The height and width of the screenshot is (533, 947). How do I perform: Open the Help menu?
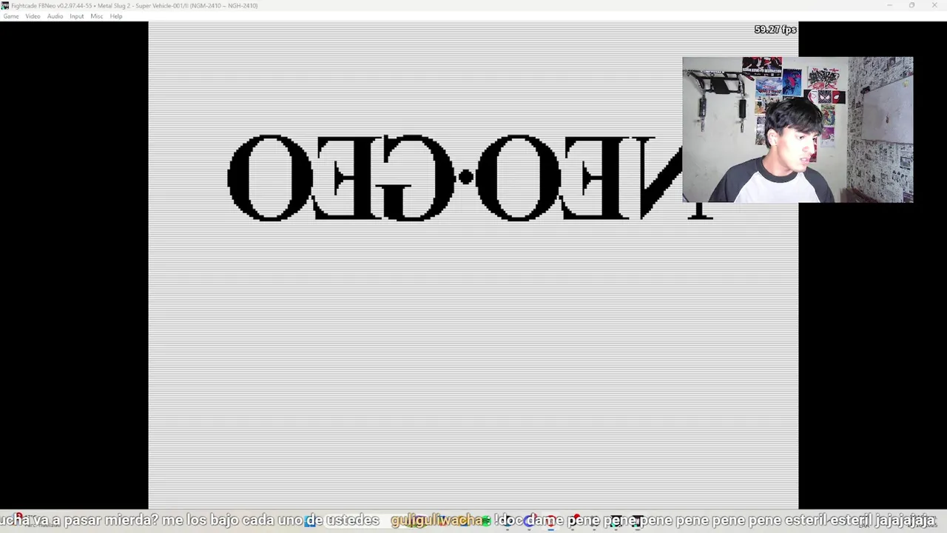click(116, 16)
